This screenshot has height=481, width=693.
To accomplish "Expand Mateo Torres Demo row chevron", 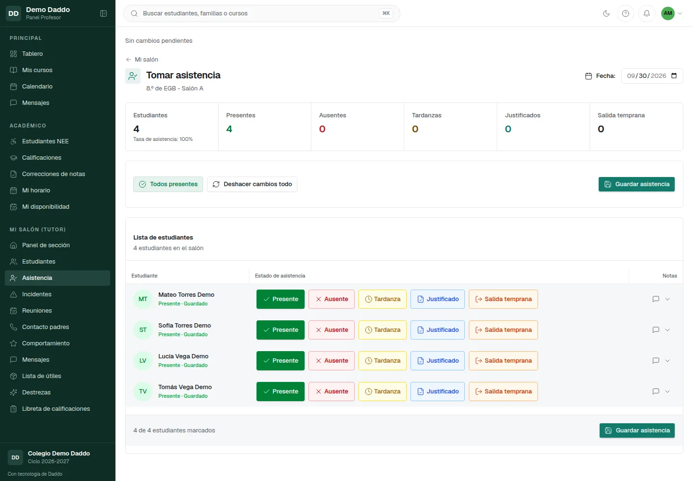I will point(667,299).
